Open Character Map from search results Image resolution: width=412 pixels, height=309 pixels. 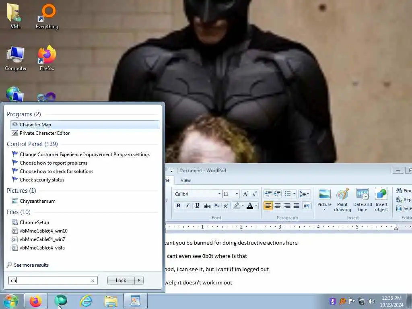point(84,125)
